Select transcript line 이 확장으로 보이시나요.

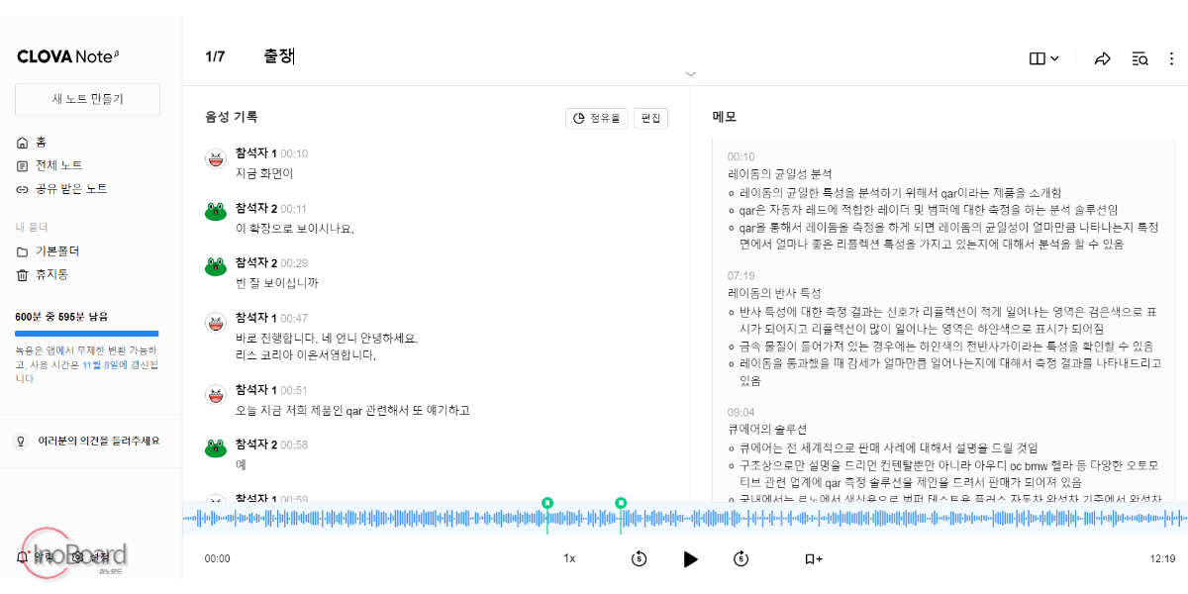[294, 229]
